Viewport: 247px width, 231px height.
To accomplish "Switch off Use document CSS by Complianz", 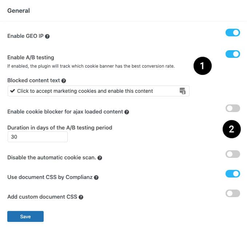I will 233,174.
